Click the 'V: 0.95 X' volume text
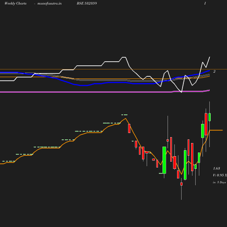227x227 pixels. (220, 175)
